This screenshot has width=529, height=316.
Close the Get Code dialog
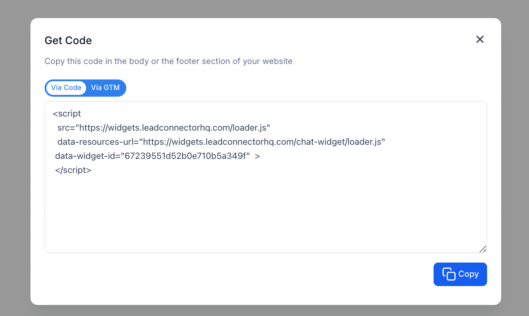[480, 40]
